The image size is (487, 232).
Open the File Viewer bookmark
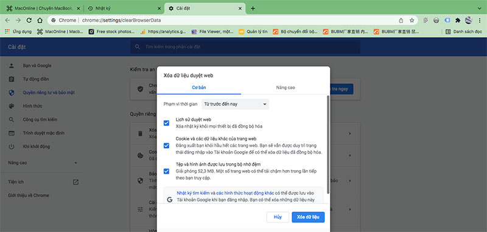212,32
